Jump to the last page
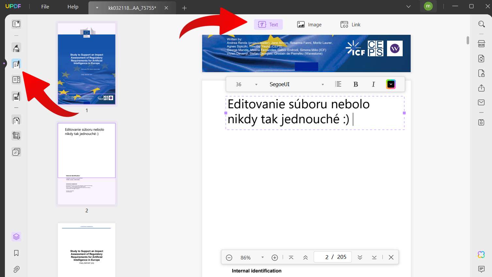Viewport: 492px width, 277px height. coord(374,257)
